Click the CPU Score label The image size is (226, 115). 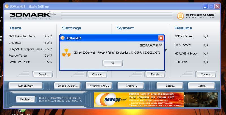[x=181, y=62]
